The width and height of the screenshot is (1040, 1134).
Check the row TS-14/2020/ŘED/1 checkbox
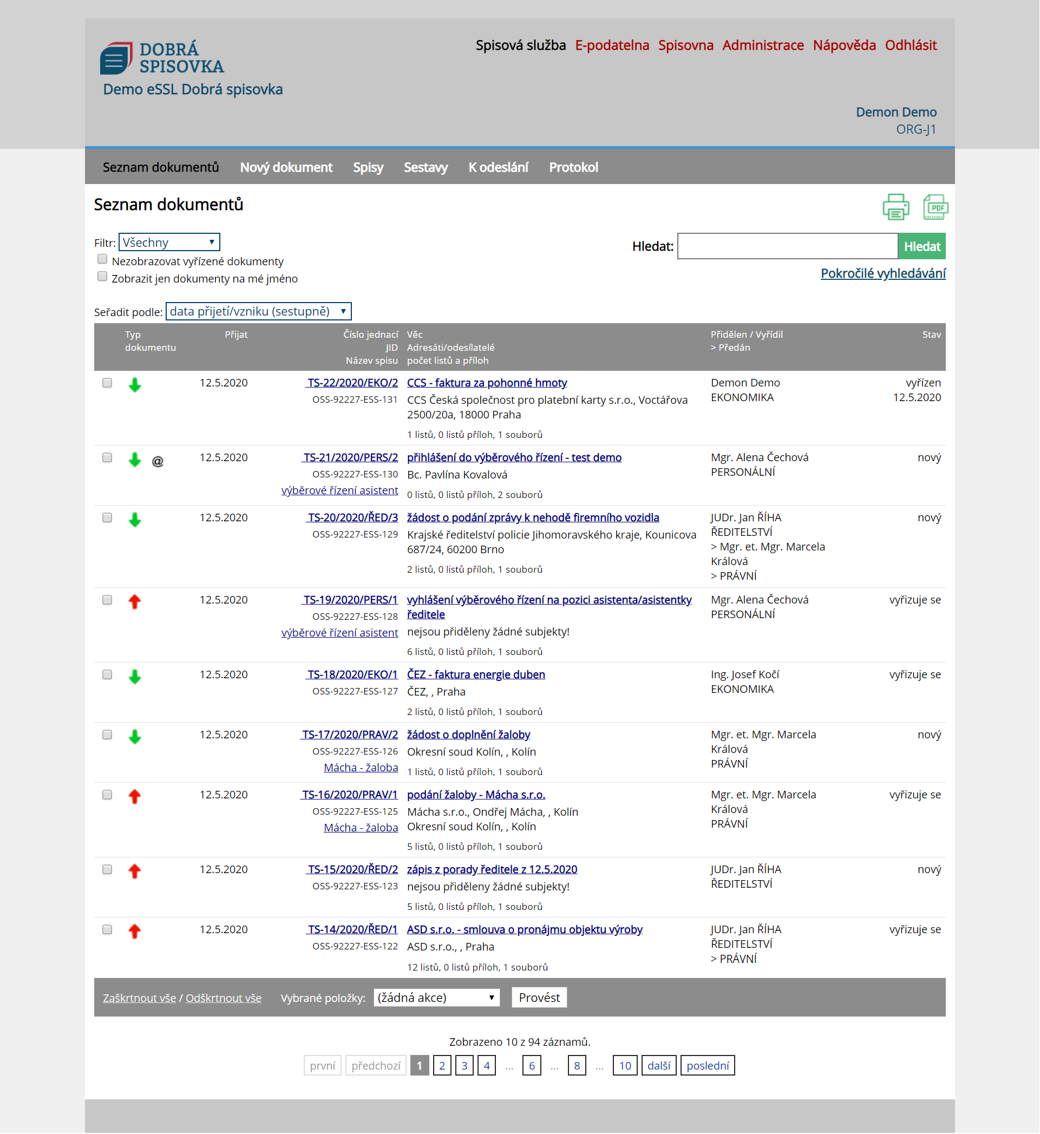coord(107,930)
